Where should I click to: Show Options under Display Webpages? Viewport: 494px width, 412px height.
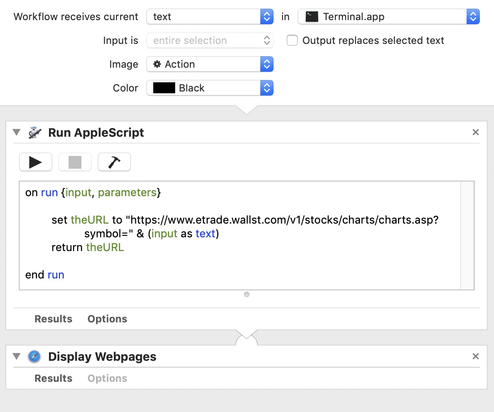(107, 378)
